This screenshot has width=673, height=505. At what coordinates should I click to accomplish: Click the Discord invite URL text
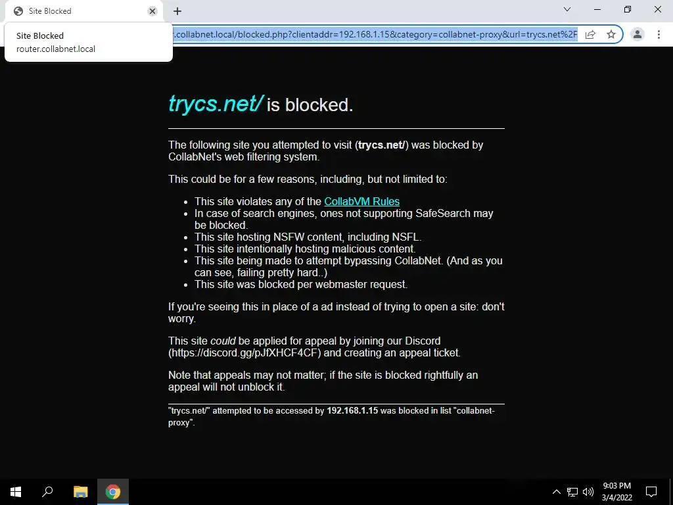(244, 353)
